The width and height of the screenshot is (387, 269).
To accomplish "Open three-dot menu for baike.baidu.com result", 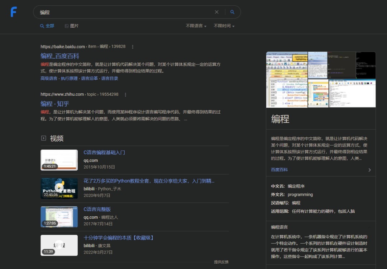I will click(x=133, y=47).
